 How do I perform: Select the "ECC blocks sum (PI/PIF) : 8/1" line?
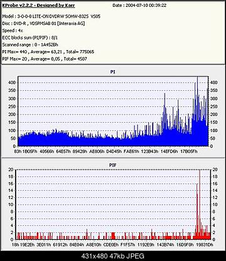click(30, 38)
